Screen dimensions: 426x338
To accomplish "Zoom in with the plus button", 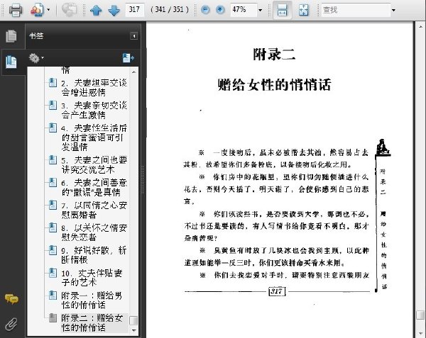I will click(x=220, y=10).
